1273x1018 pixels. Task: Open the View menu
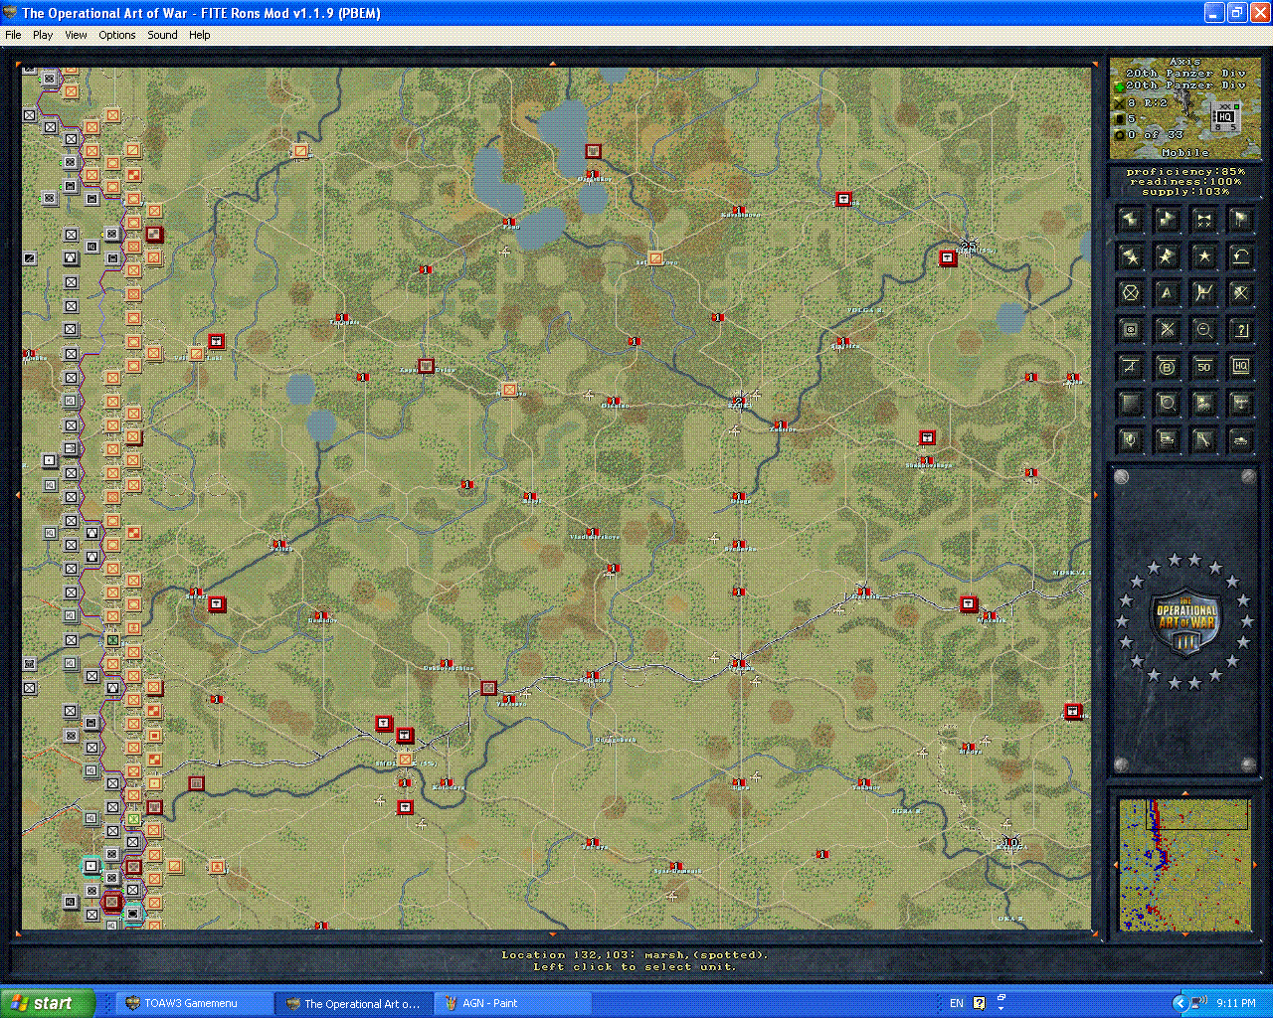(x=76, y=35)
